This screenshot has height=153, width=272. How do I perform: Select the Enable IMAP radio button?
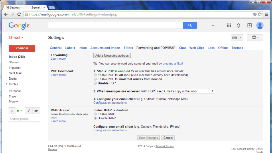95,114
